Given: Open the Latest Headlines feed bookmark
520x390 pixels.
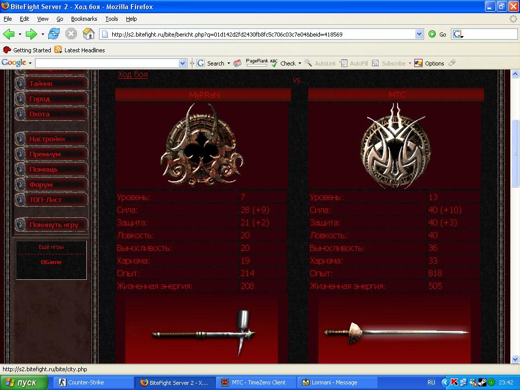Looking at the screenshot, I should 80,50.
